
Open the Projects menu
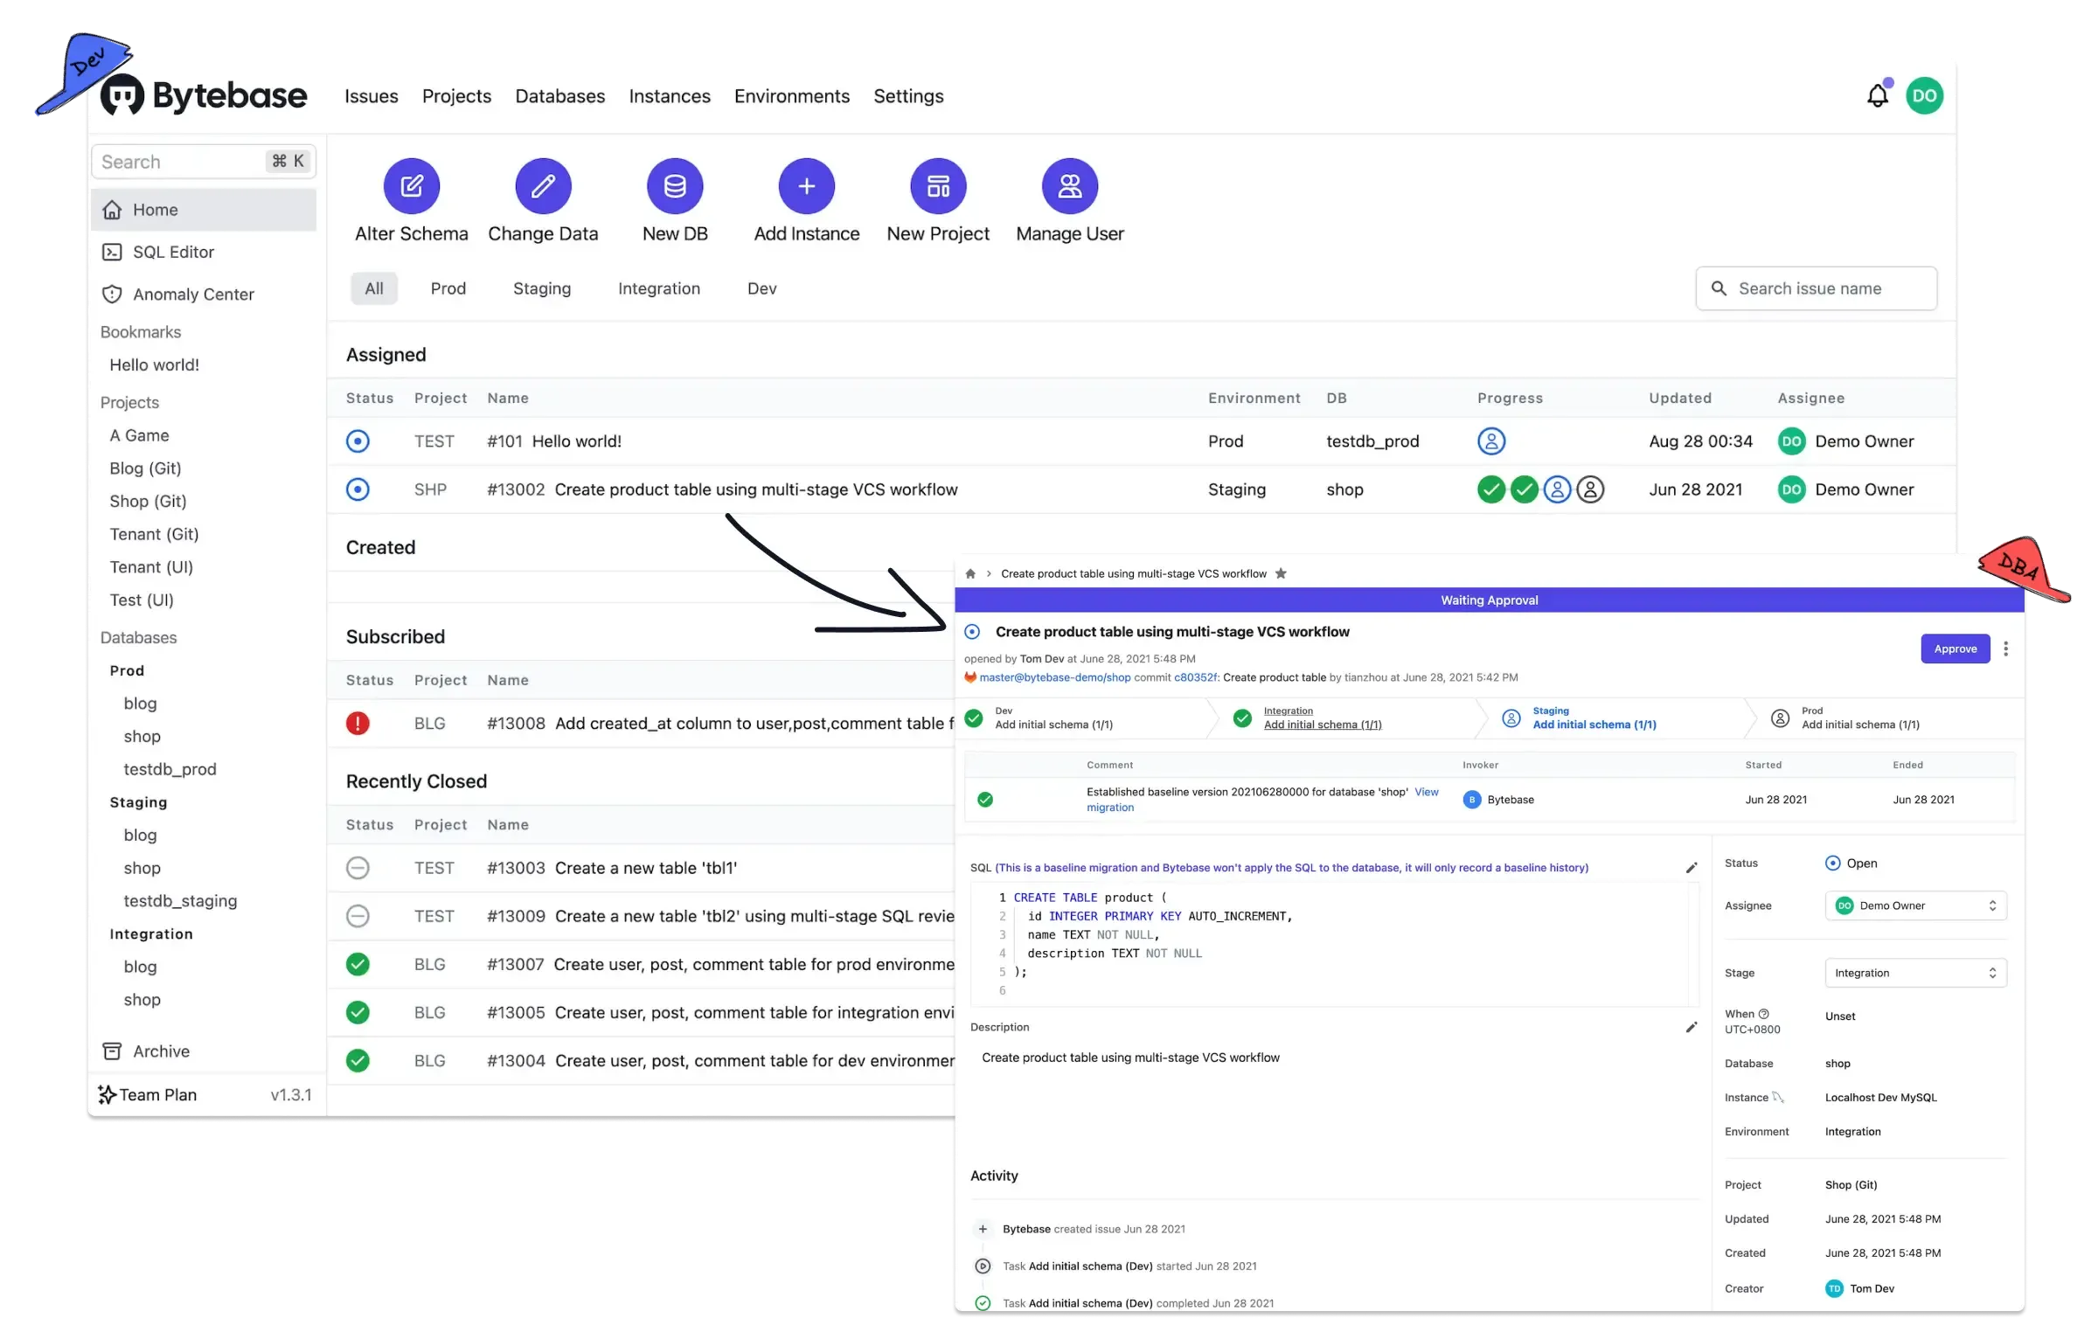[456, 96]
